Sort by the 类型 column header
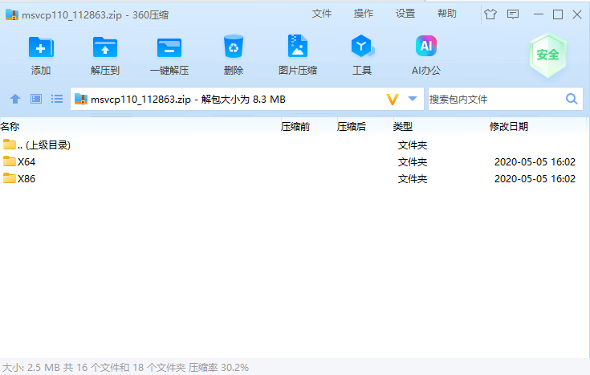This screenshot has height=375, width=590. 403,127
